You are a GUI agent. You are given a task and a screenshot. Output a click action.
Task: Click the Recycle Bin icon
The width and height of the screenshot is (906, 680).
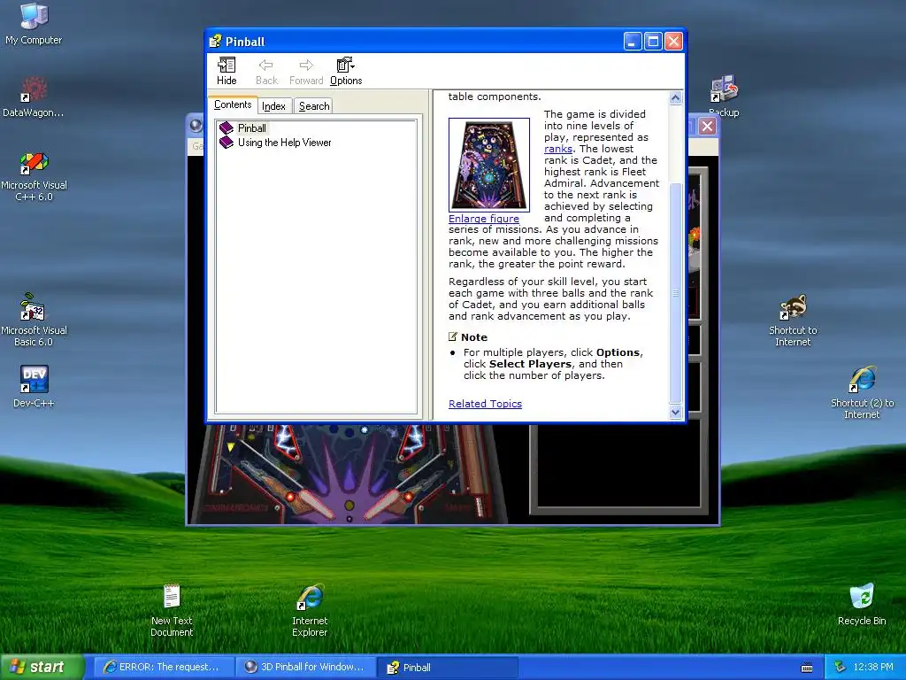point(862,604)
